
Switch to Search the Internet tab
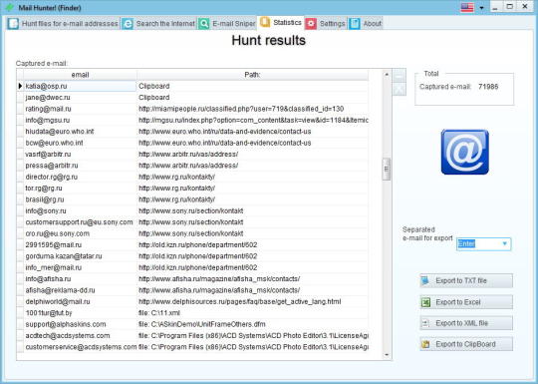tap(158, 24)
